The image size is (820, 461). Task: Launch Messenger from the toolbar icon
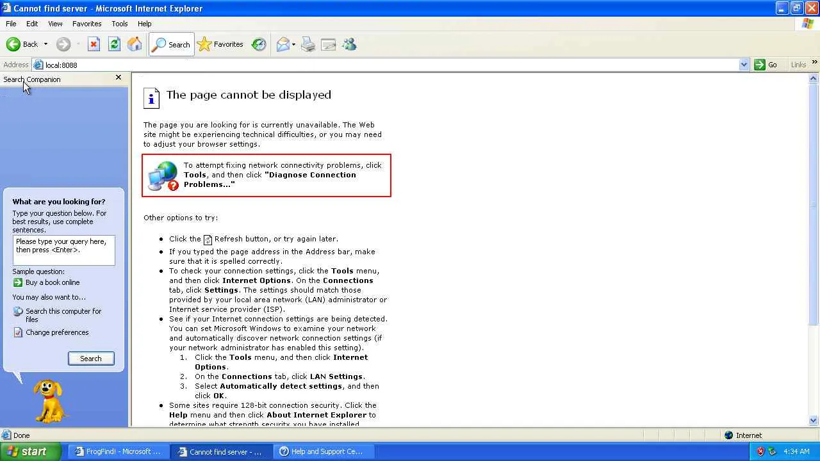point(349,44)
